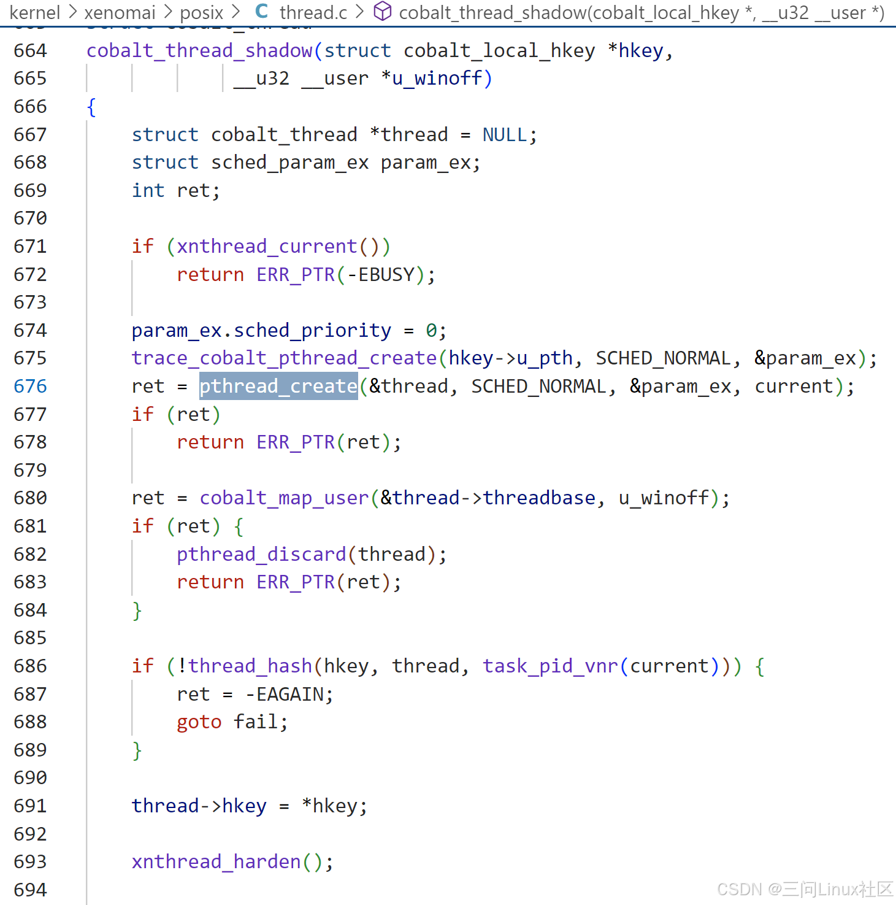Click opening brace on line 666
The height and width of the screenshot is (905, 896).
(91, 107)
